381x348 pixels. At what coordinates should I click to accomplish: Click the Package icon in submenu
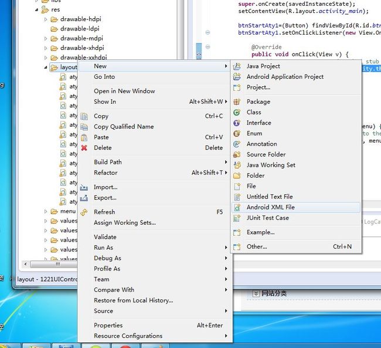pos(237,102)
